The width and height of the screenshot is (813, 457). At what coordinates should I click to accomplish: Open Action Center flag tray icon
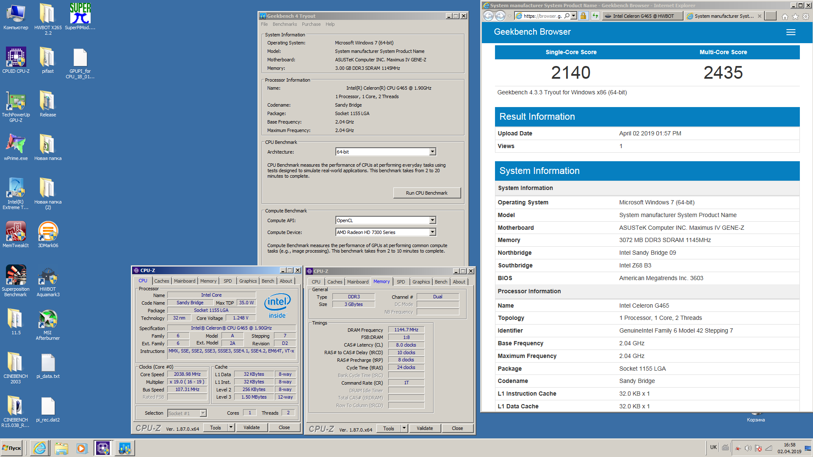[x=758, y=448]
